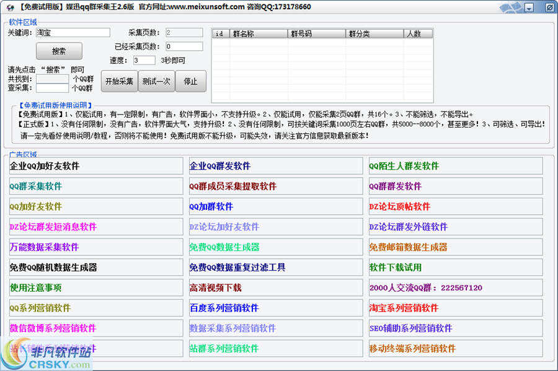The image size is (558, 371).
Task: Click 2000人交流QQ群 222567120 link
Action: (456, 287)
